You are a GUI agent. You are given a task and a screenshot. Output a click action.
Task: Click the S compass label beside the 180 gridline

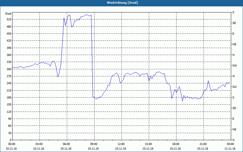(x=233, y=98)
